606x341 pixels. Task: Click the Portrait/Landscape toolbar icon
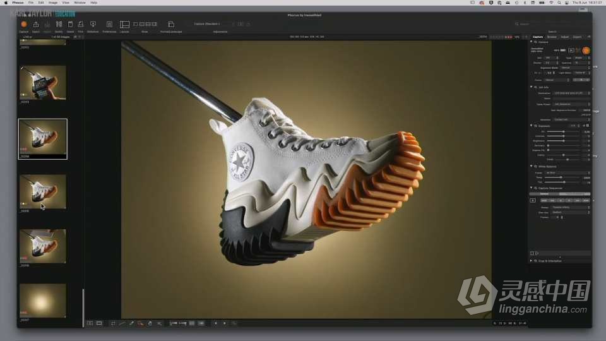coord(171,25)
